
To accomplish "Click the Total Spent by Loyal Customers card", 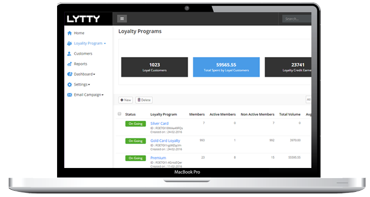I will coord(226,67).
